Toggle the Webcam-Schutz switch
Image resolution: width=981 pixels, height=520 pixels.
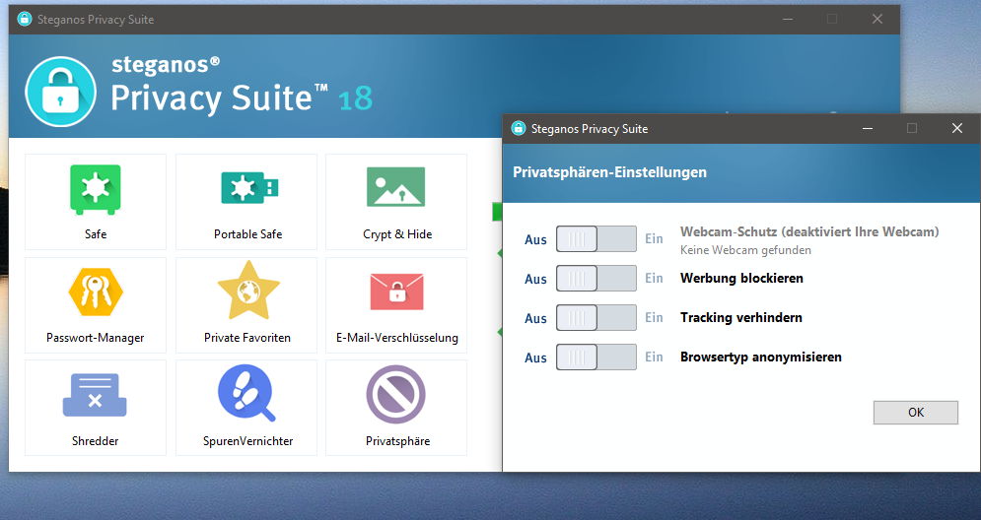(596, 238)
